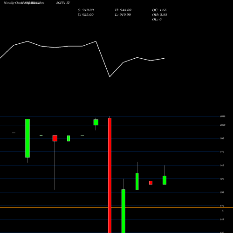The width and height of the screenshot is (233, 233).
Task: Click the high price value H: 945.00
Action: click(x=123, y=10)
